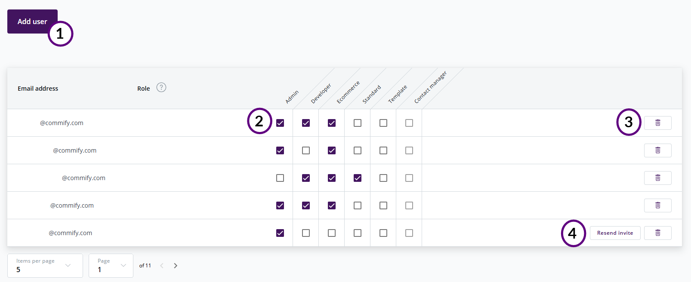Delete the first user with the trash icon
Screen dimensions: 691x282
[x=657, y=123]
